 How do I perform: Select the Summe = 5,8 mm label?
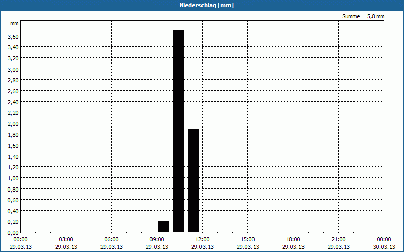pyautogui.click(x=363, y=16)
